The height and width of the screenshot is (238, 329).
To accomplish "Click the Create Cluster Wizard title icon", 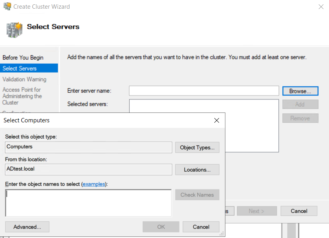I will (7, 6).
